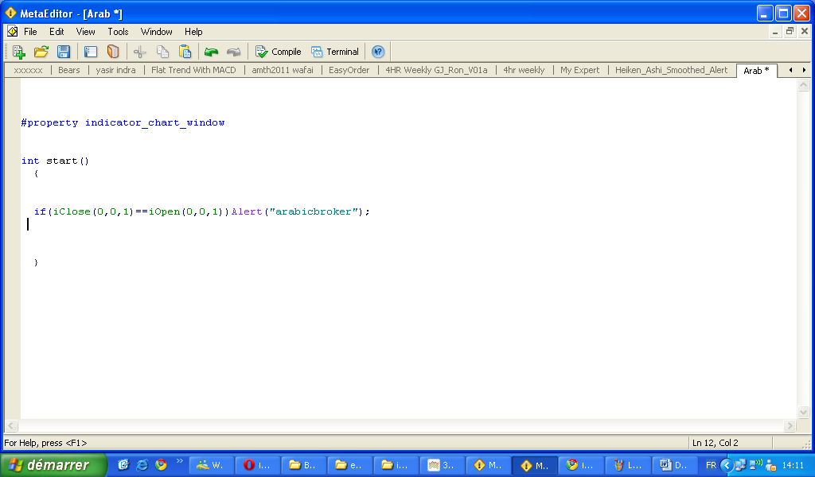The width and height of the screenshot is (815, 477).
Task: Switch to the inactive MetaEditor taskbar button
Action: [489, 465]
